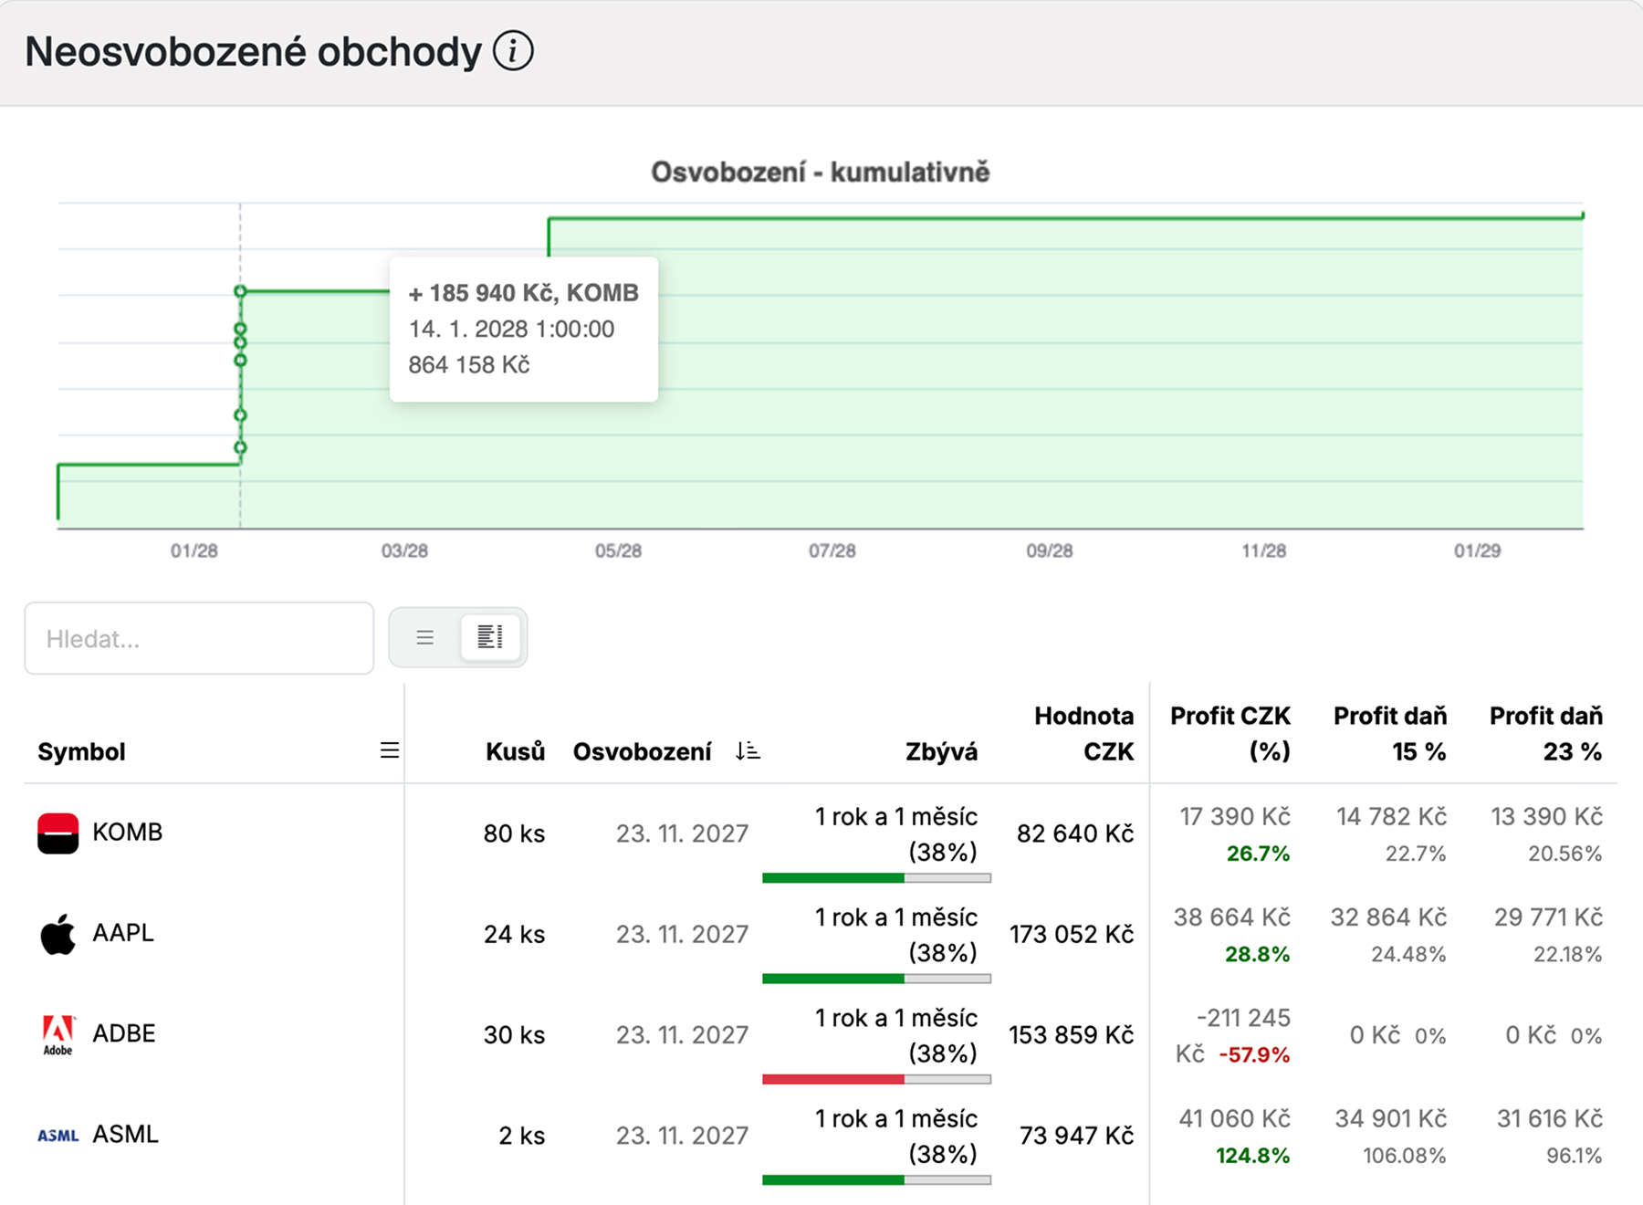Click the 173 052 Kč value cell
This screenshot has height=1205, width=1643.
[x=1072, y=934]
